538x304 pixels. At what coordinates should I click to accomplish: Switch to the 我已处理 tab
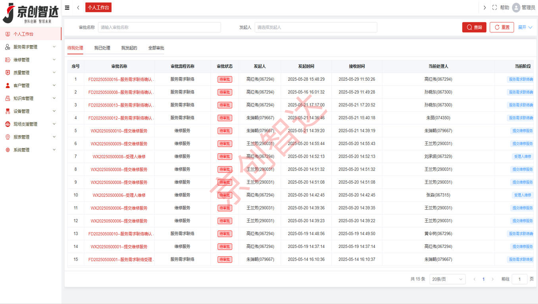point(102,48)
